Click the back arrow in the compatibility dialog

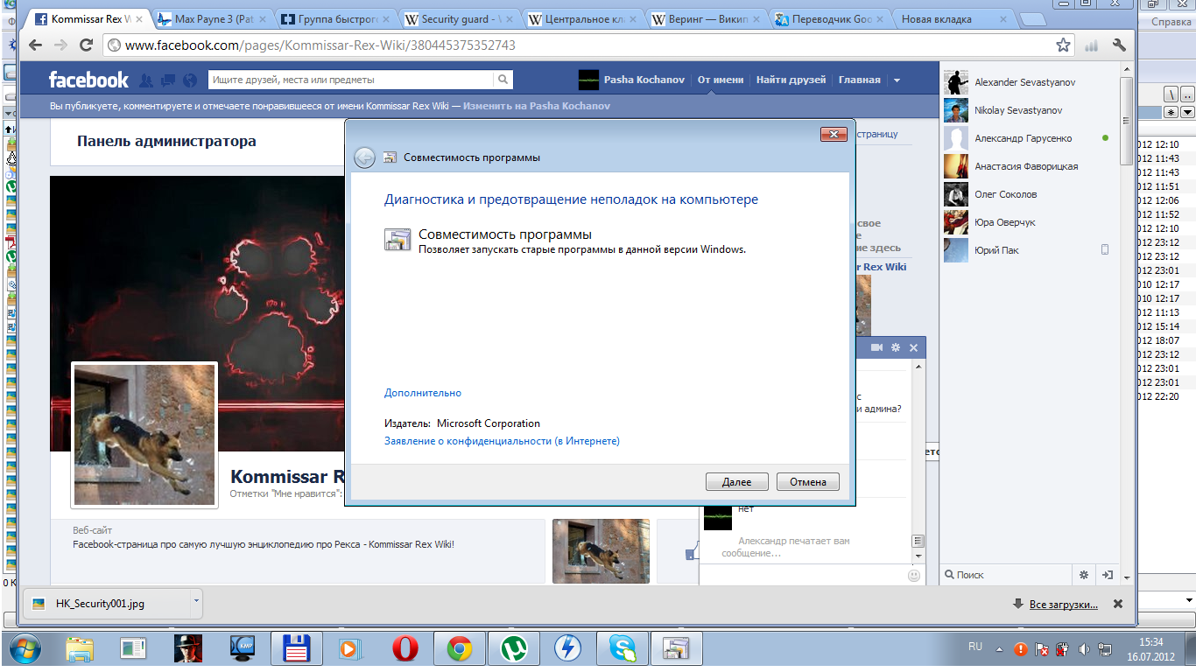(365, 157)
